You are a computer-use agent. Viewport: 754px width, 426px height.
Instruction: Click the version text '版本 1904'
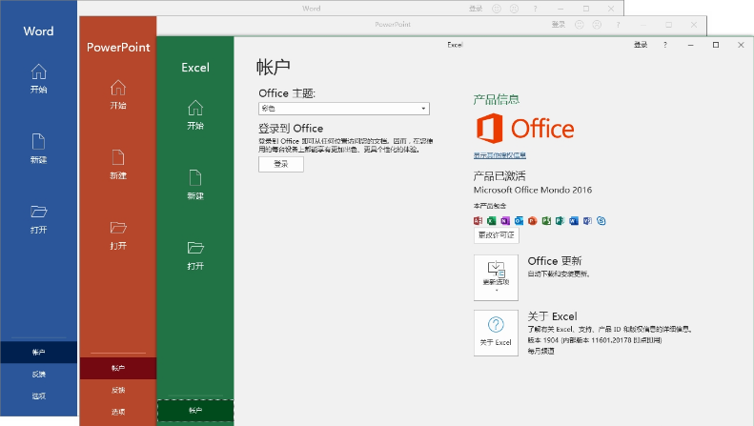(x=543, y=340)
